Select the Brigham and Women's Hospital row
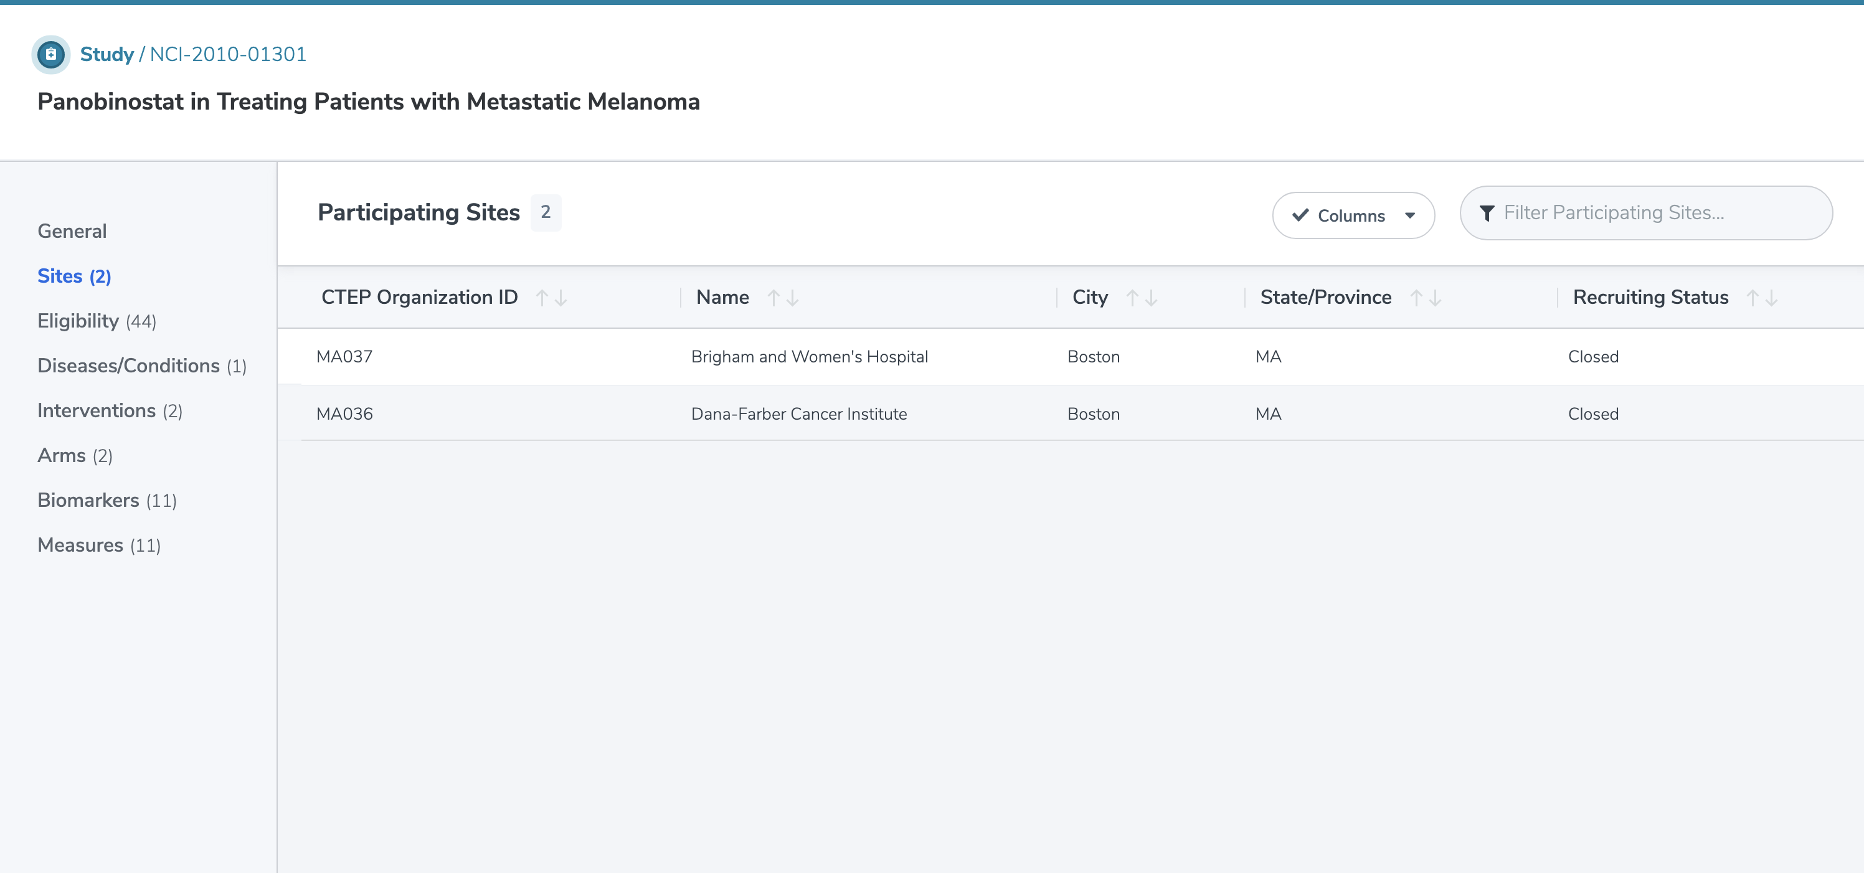The height and width of the screenshot is (873, 1864). coord(809,357)
